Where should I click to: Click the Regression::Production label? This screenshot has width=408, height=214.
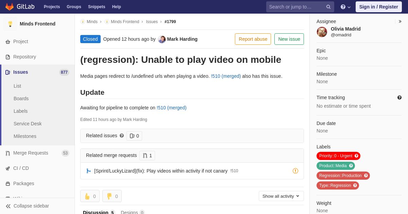343,176
